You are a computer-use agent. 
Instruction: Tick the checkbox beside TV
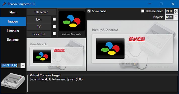54,27
